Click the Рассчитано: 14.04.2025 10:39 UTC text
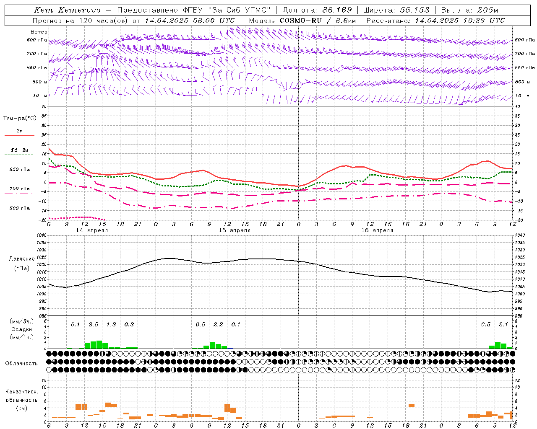This screenshot has height=429, width=537. (435, 21)
